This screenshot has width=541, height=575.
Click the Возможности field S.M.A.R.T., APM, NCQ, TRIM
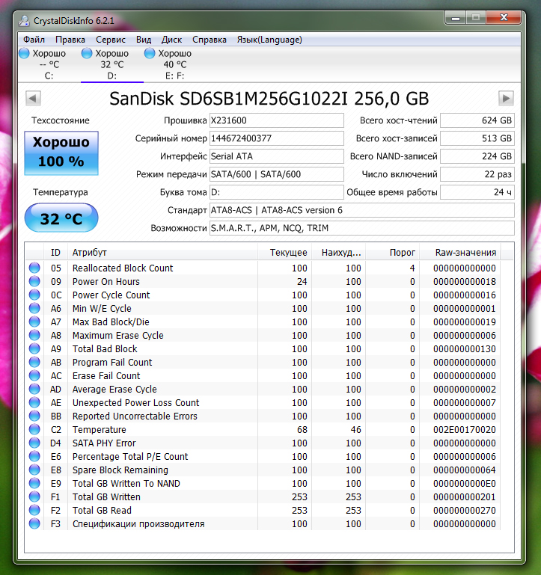pos(362,228)
